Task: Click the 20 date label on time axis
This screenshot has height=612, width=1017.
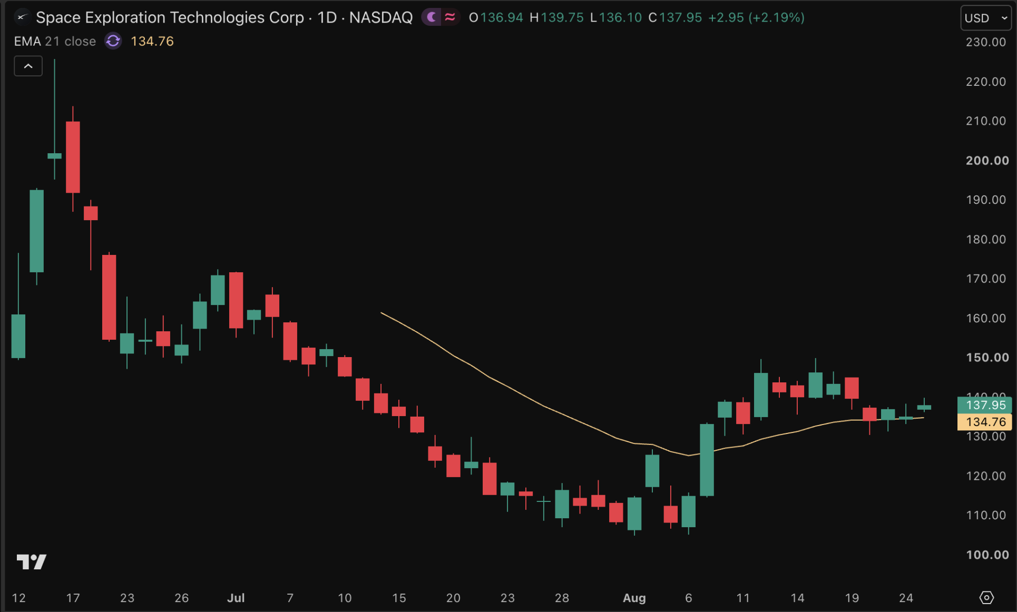Action: pos(453,598)
